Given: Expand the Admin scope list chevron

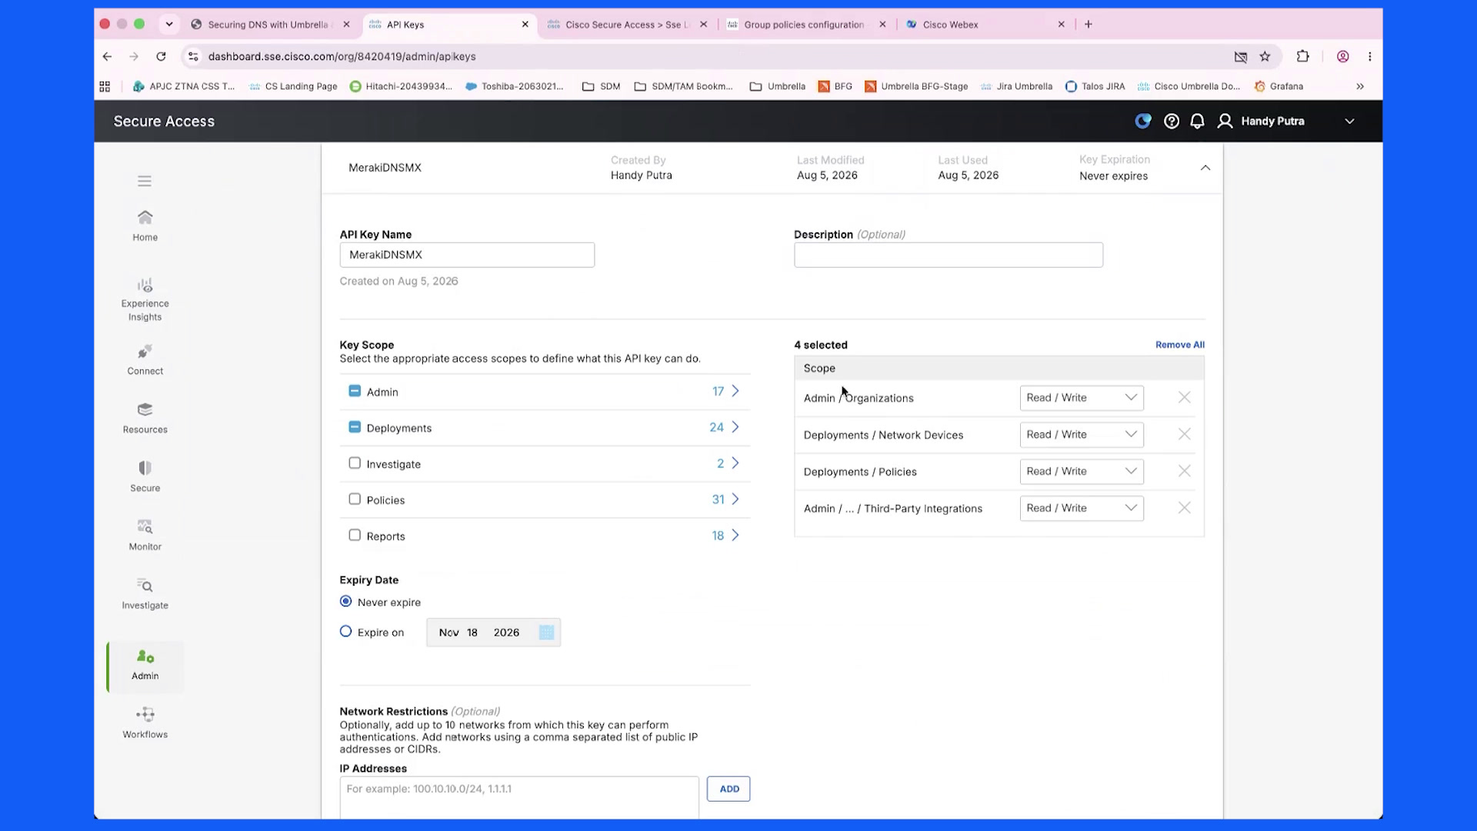Looking at the screenshot, I should pos(735,391).
